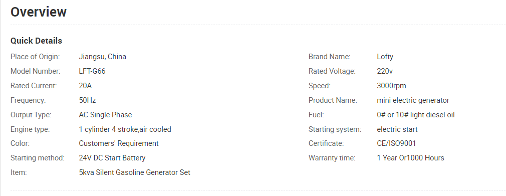
Task: Click the Overview heading
Action: click(x=39, y=12)
